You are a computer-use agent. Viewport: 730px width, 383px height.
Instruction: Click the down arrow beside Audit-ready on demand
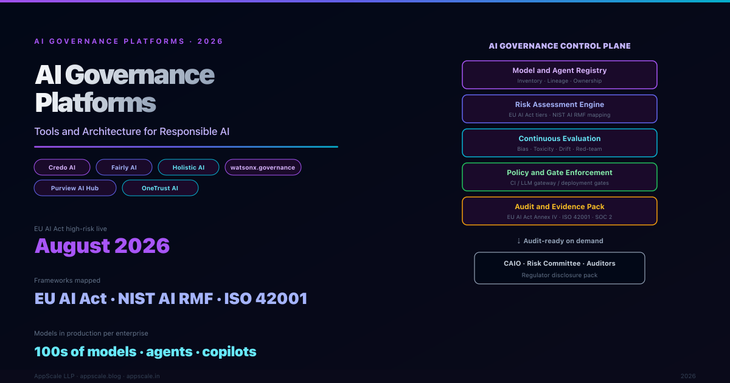518,241
